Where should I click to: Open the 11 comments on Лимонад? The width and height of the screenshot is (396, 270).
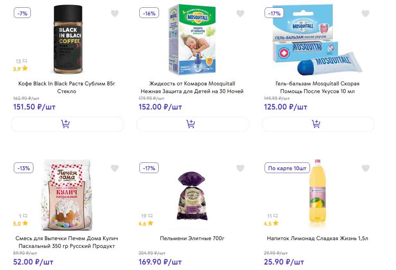click(272, 216)
